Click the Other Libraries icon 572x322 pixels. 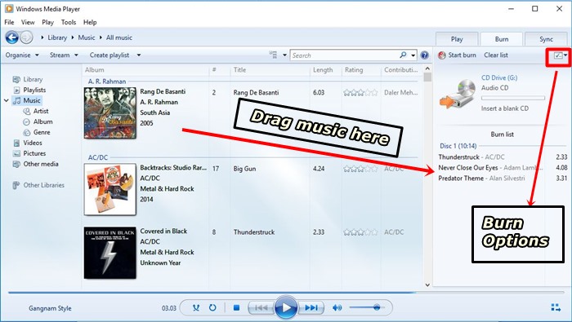tap(16, 185)
